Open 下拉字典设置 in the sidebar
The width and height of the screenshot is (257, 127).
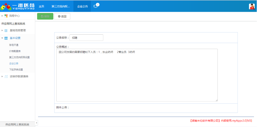point(16,70)
